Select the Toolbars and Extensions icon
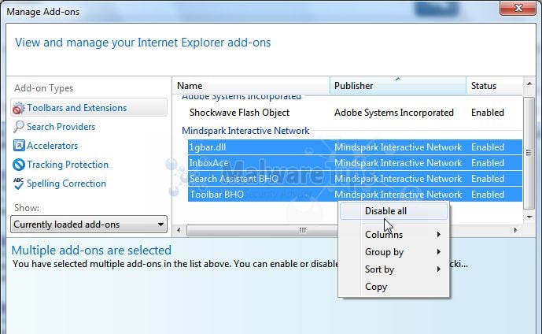The image size is (542, 334). (x=19, y=108)
